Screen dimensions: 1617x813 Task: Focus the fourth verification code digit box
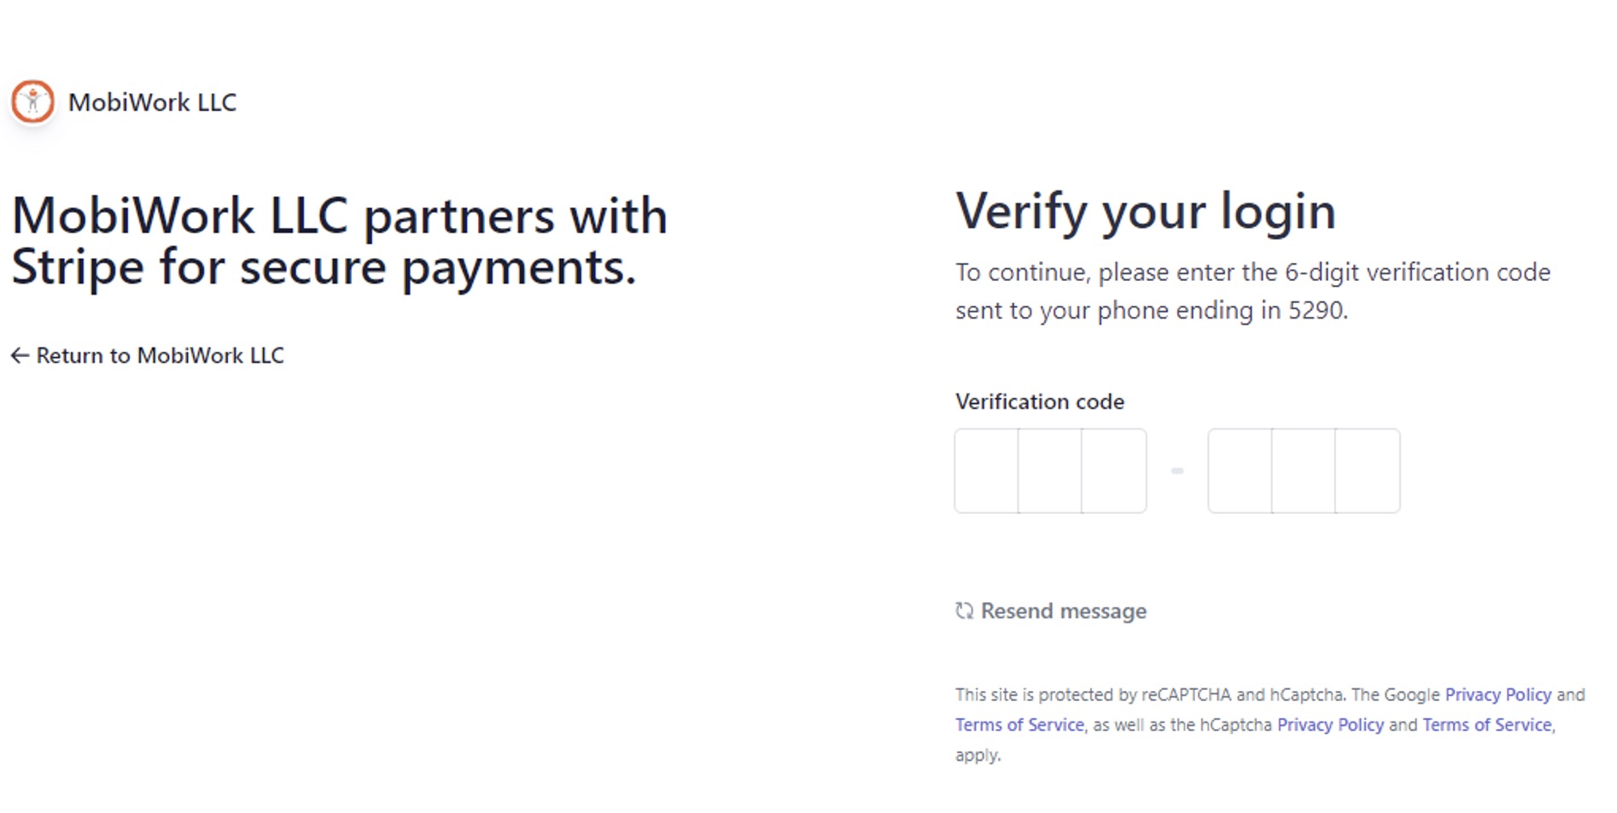(x=1240, y=471)
